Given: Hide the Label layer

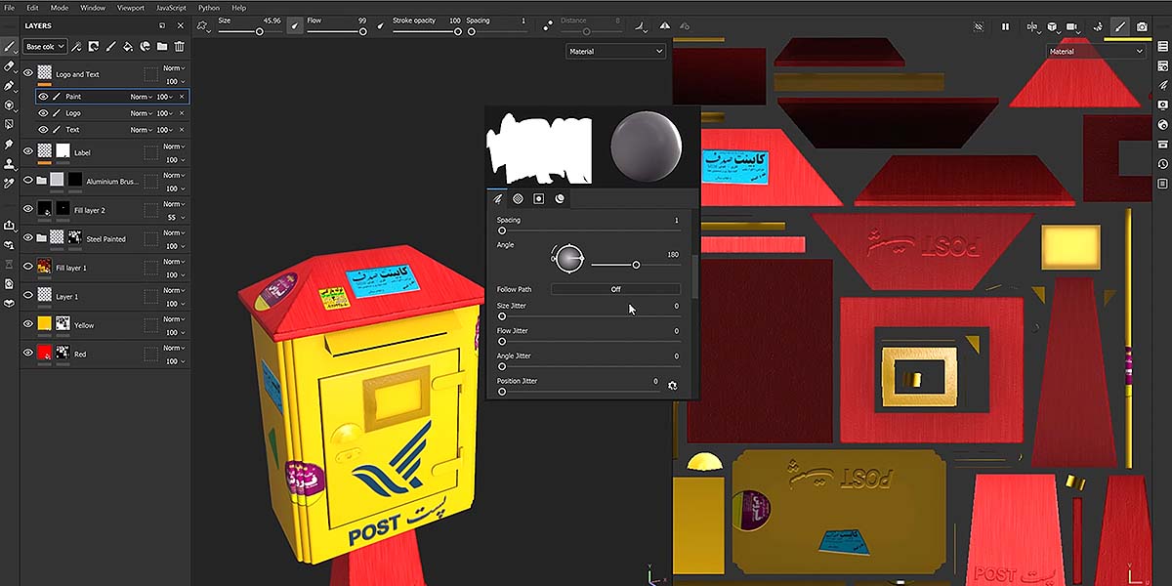Looking at the screenshot, I should [x=28, y=151].
